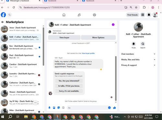Expand the Media, files and links section
The height and width of the screenshot is (120, 162).
138,60
